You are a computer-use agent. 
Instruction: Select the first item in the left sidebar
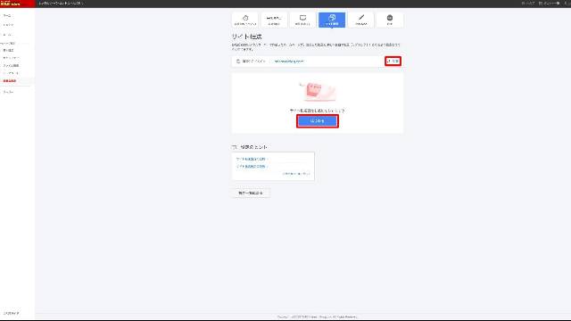click(7, 16)
